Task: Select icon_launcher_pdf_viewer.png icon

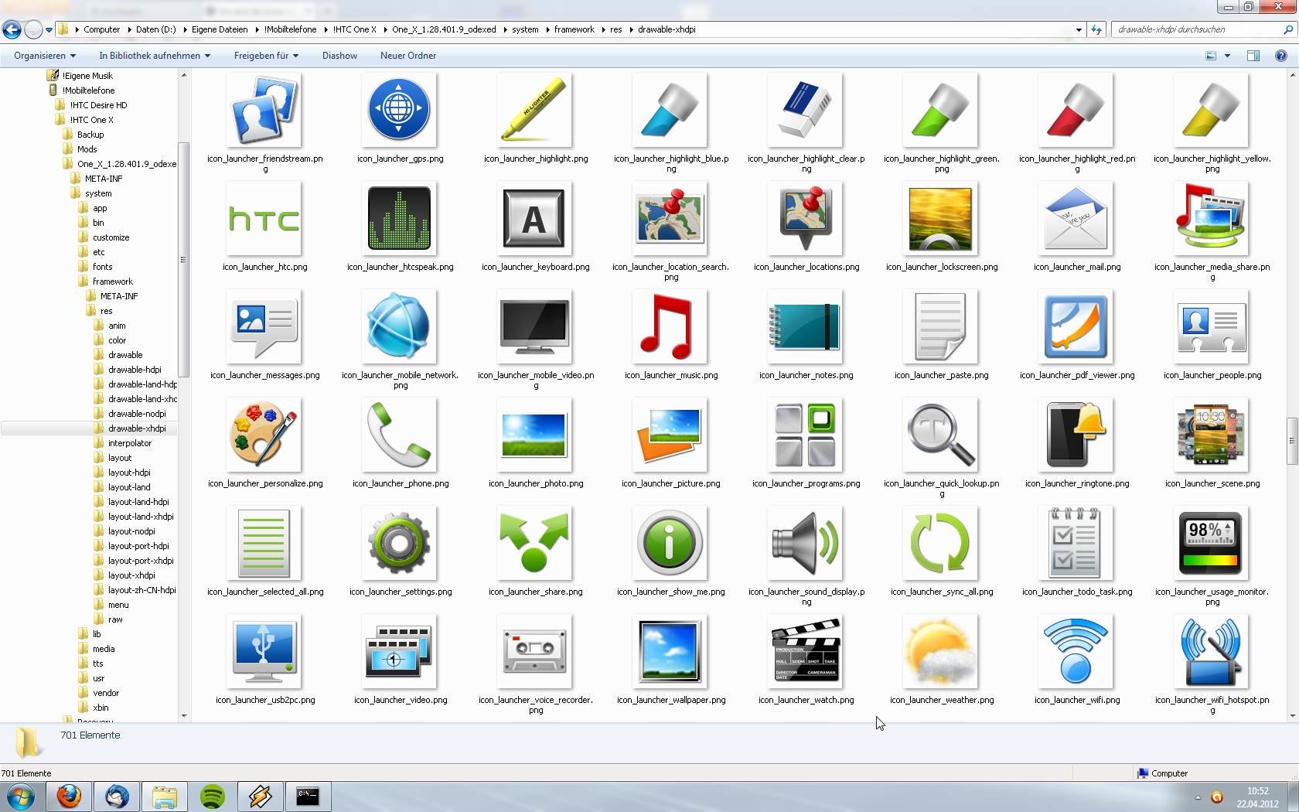Action: point(1076,326)
